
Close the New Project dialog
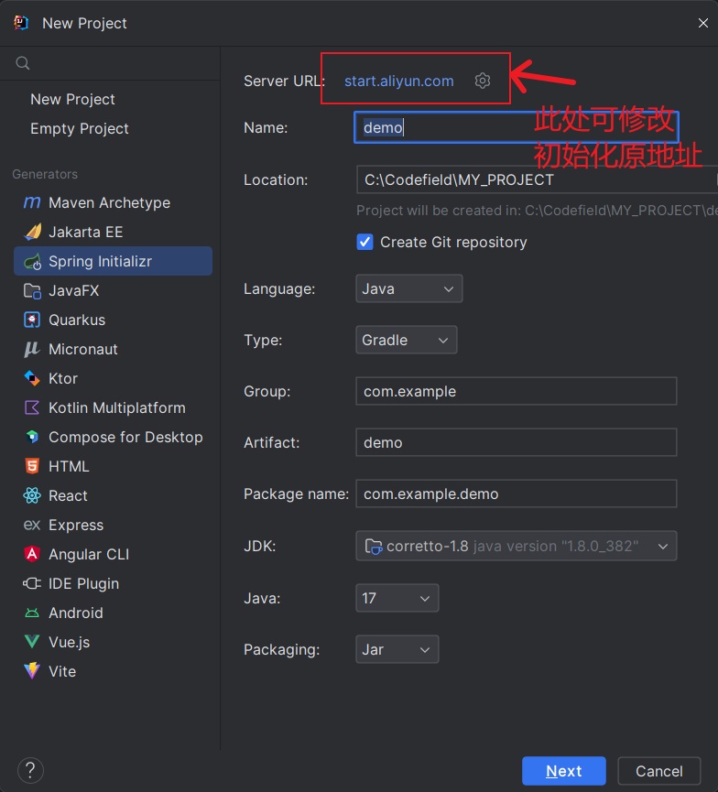[702, 23]
